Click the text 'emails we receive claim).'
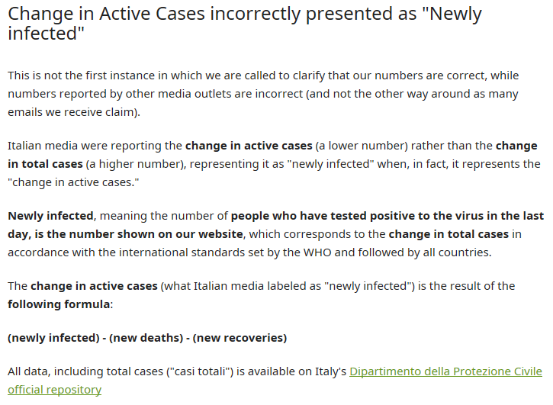 74,112
